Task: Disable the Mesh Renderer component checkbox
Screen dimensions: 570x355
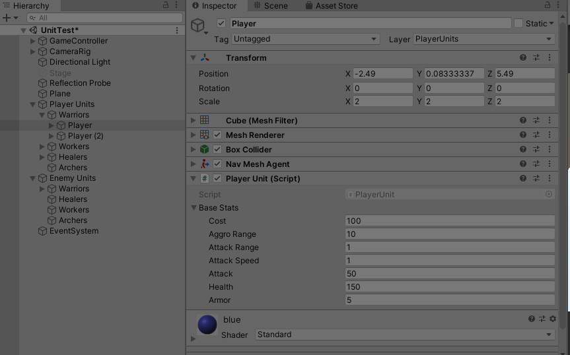Action: 217,135
